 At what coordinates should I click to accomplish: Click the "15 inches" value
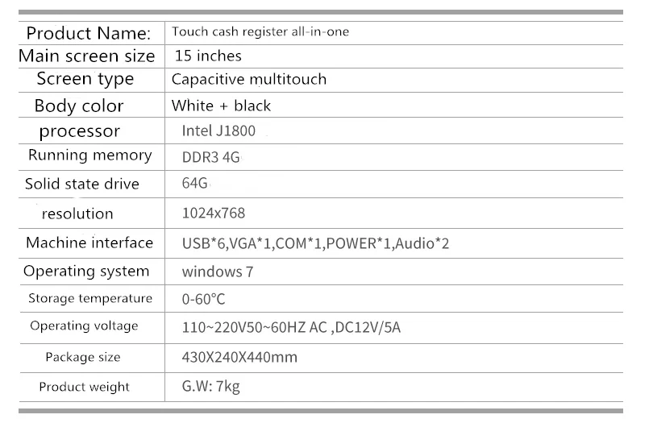pyautogui.click(x=208, y=56)
